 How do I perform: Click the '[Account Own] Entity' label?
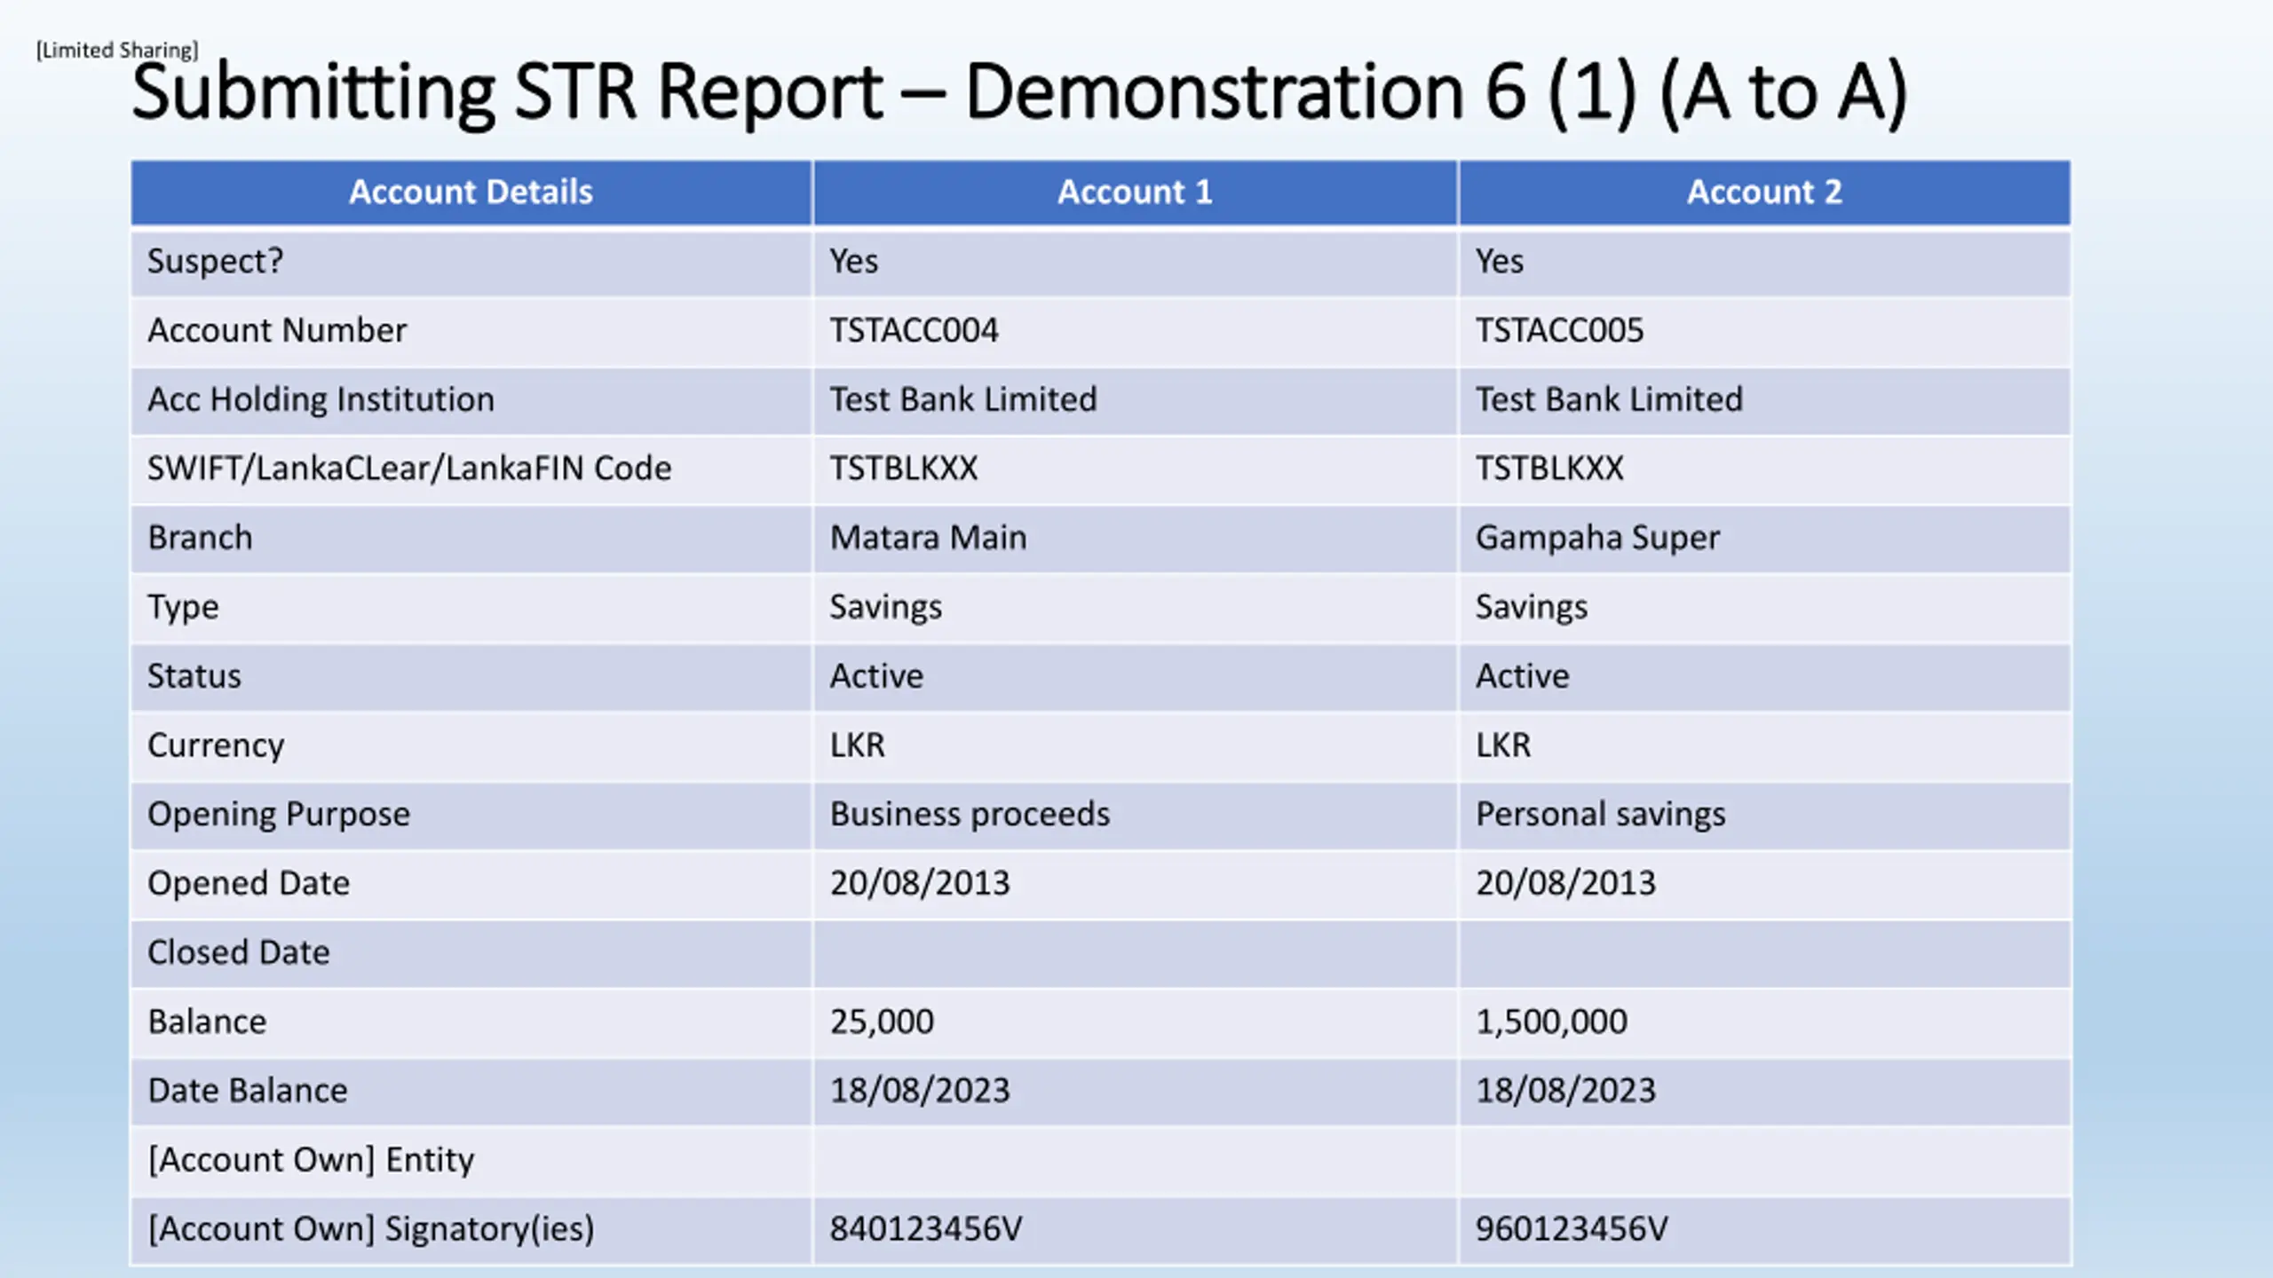point(311,1160)
